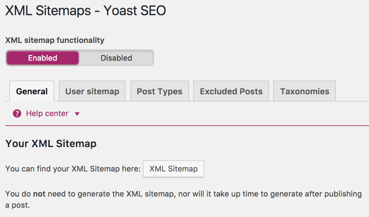Disable XML sitemap functionality
Image resolution: width=369 pixels, height=217 pixels.
[116, 58]
